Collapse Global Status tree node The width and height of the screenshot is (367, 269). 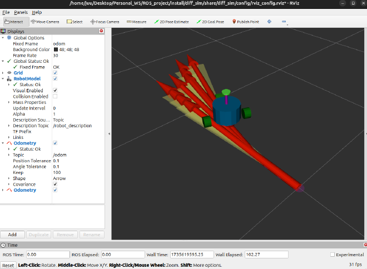[3, 61]
